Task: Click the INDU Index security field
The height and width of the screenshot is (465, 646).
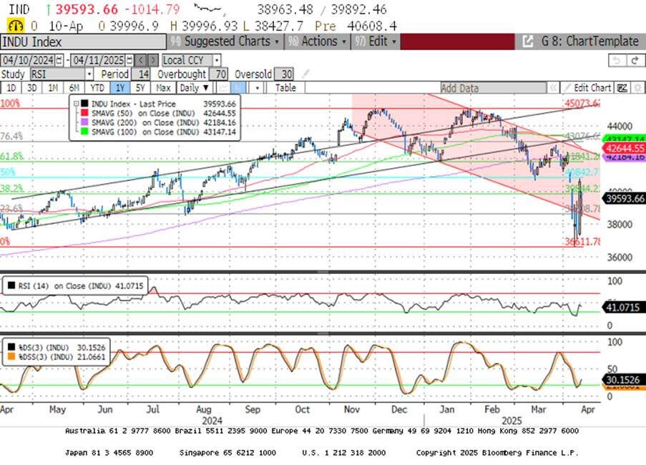Action: point(83,41)
